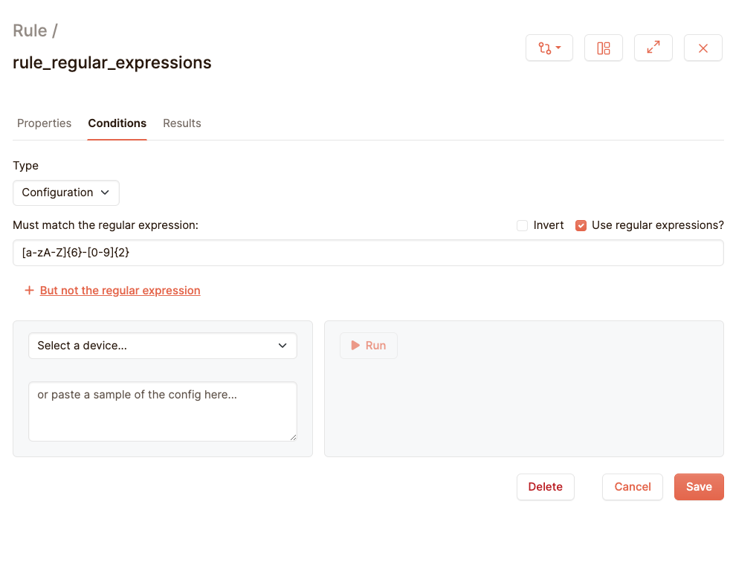Focus the regular expression input field

point(368,253)
